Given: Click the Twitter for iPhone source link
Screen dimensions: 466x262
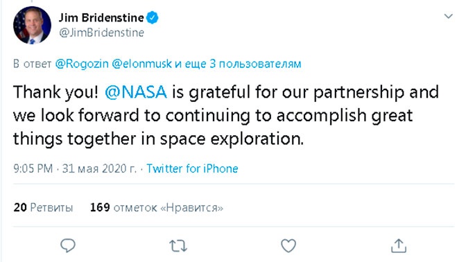Looking at the screenshot, I should [x=192, y=168].
